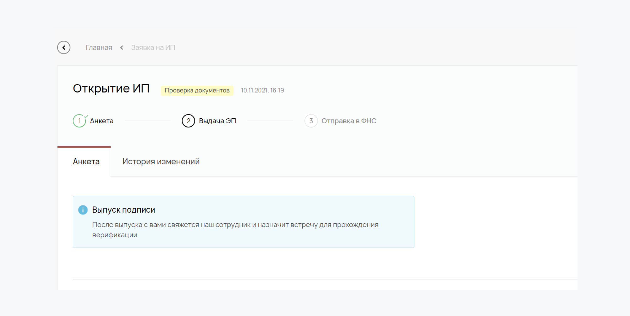The image size is (630, 316).
Task: Click the circular back arrow button
Action: click(x=64, y=48)
